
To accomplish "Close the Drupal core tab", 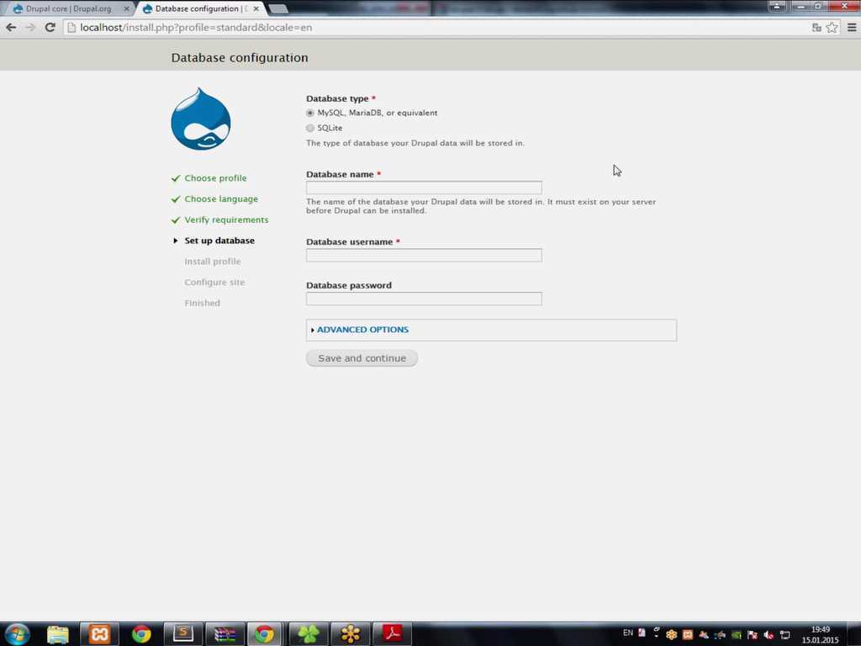I will pyautogui.click(x=126, y=8).
